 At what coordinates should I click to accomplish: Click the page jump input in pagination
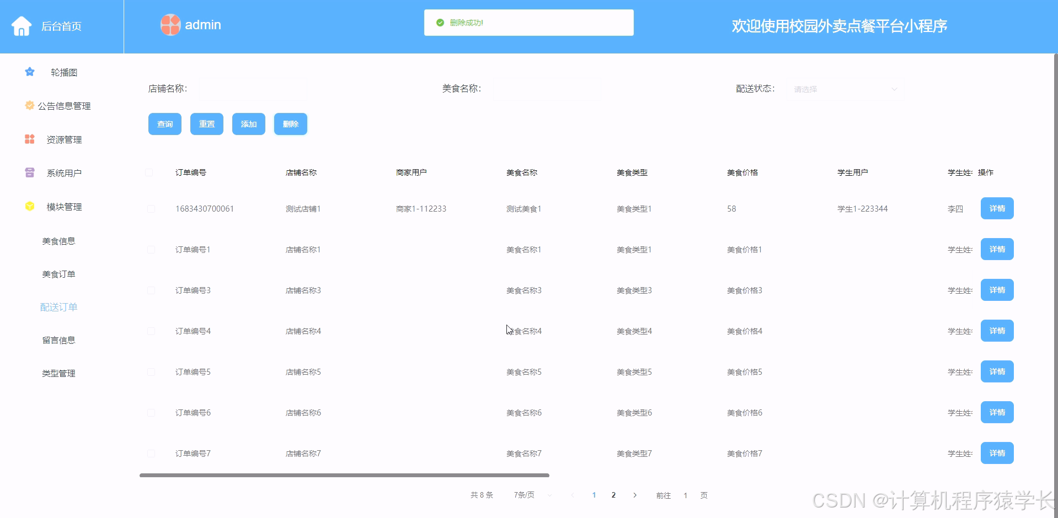click(x=685, y=495)
